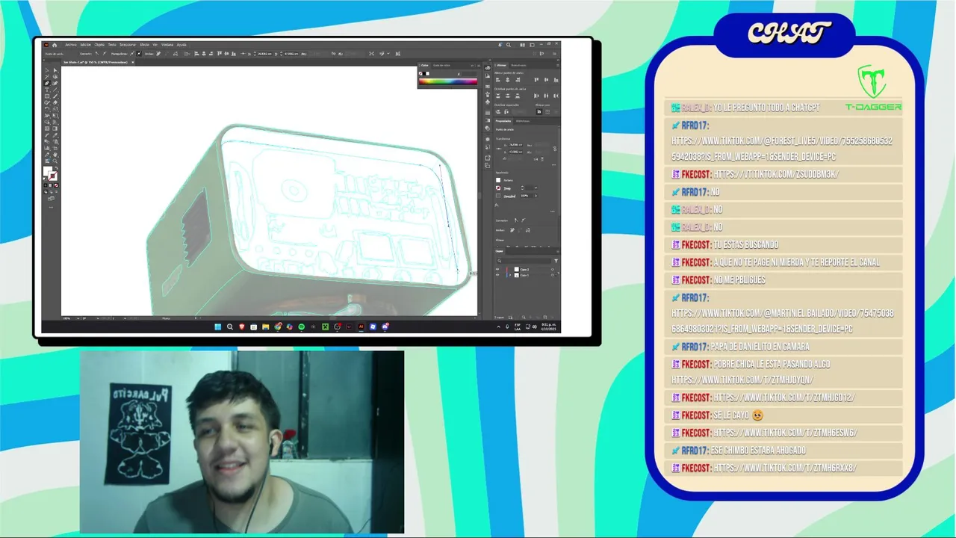The image size is (956, 538).
Task: Select the Pen tool
Action: [x=47, y=83]
